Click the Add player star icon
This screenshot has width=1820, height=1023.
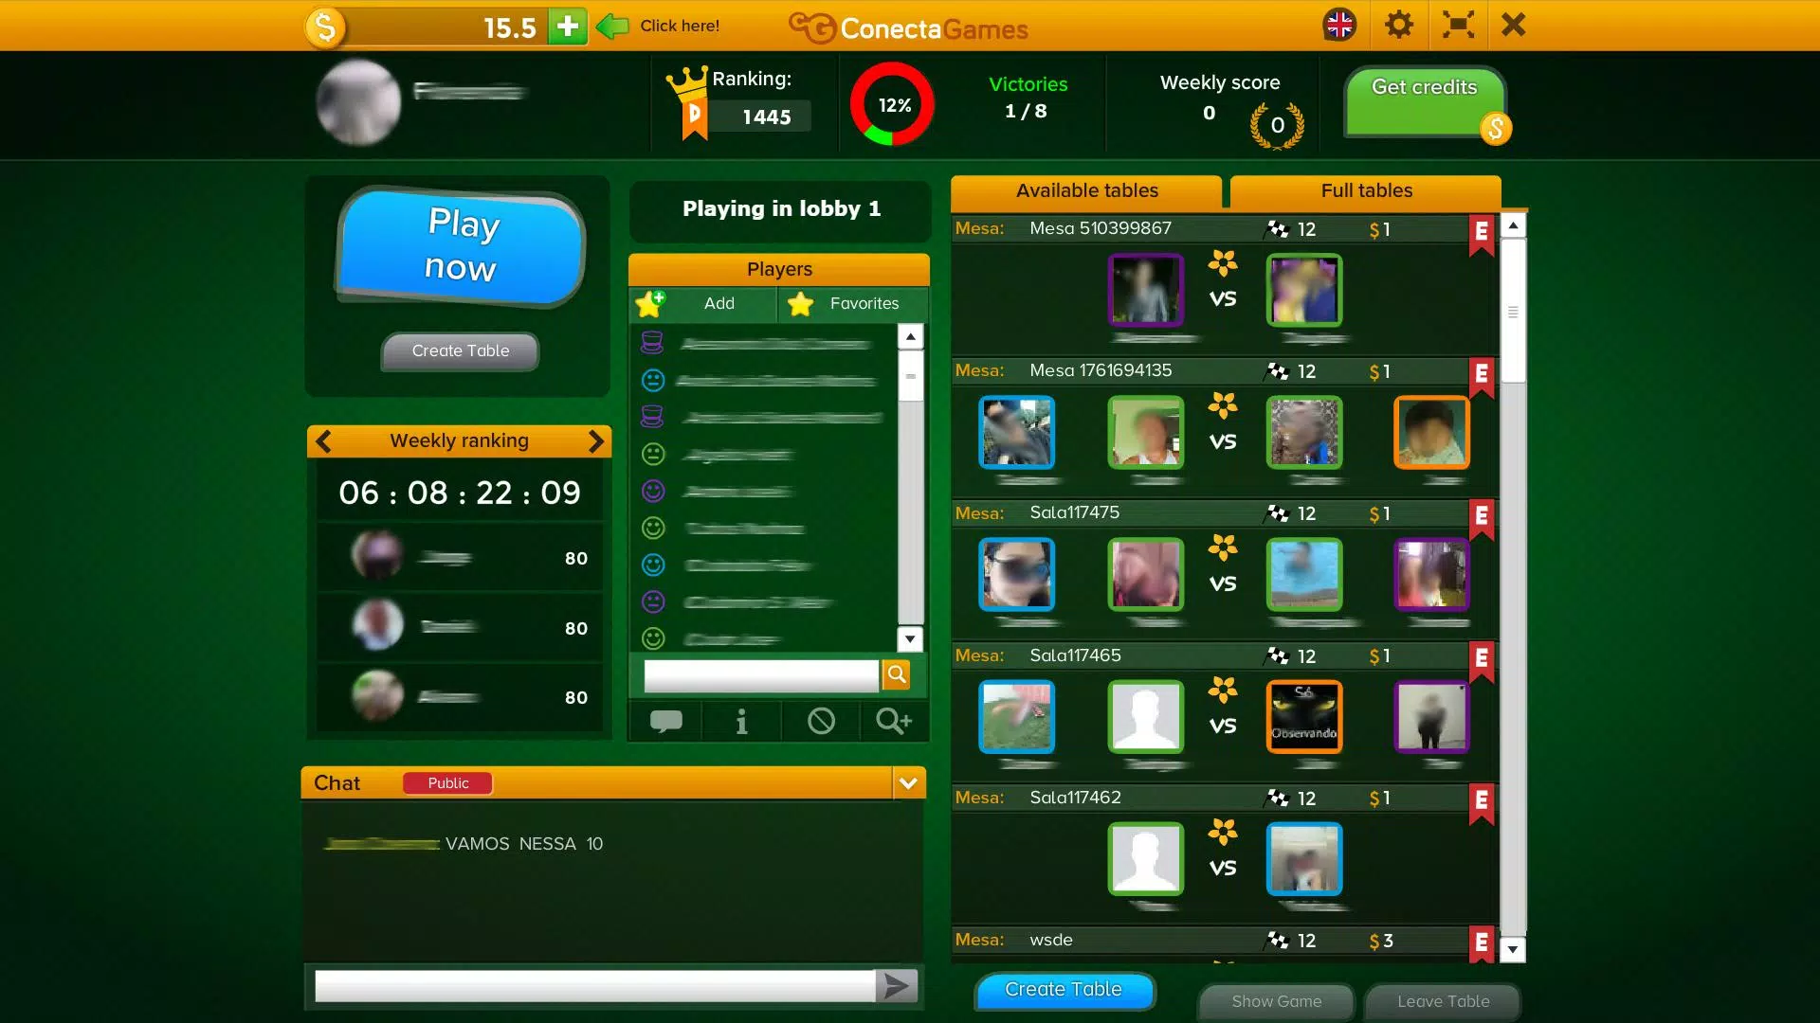[x=651, y=303]
